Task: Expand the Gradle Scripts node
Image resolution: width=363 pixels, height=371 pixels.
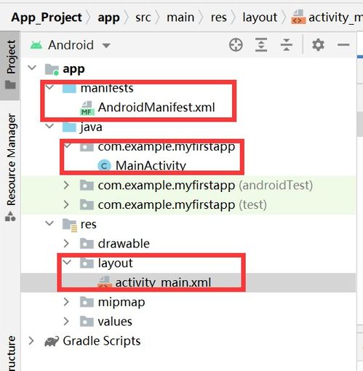Action: point(31,341)
